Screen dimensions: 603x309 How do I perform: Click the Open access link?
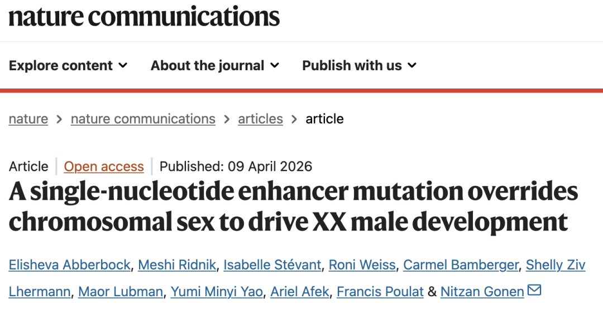tap(104, 166)
